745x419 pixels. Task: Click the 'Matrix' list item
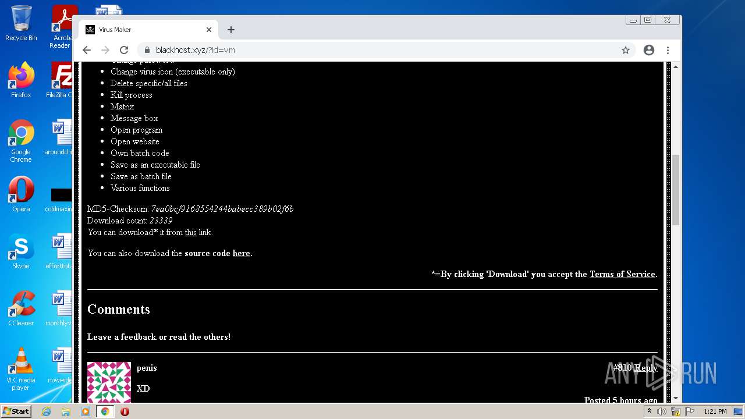pos(122,106)
